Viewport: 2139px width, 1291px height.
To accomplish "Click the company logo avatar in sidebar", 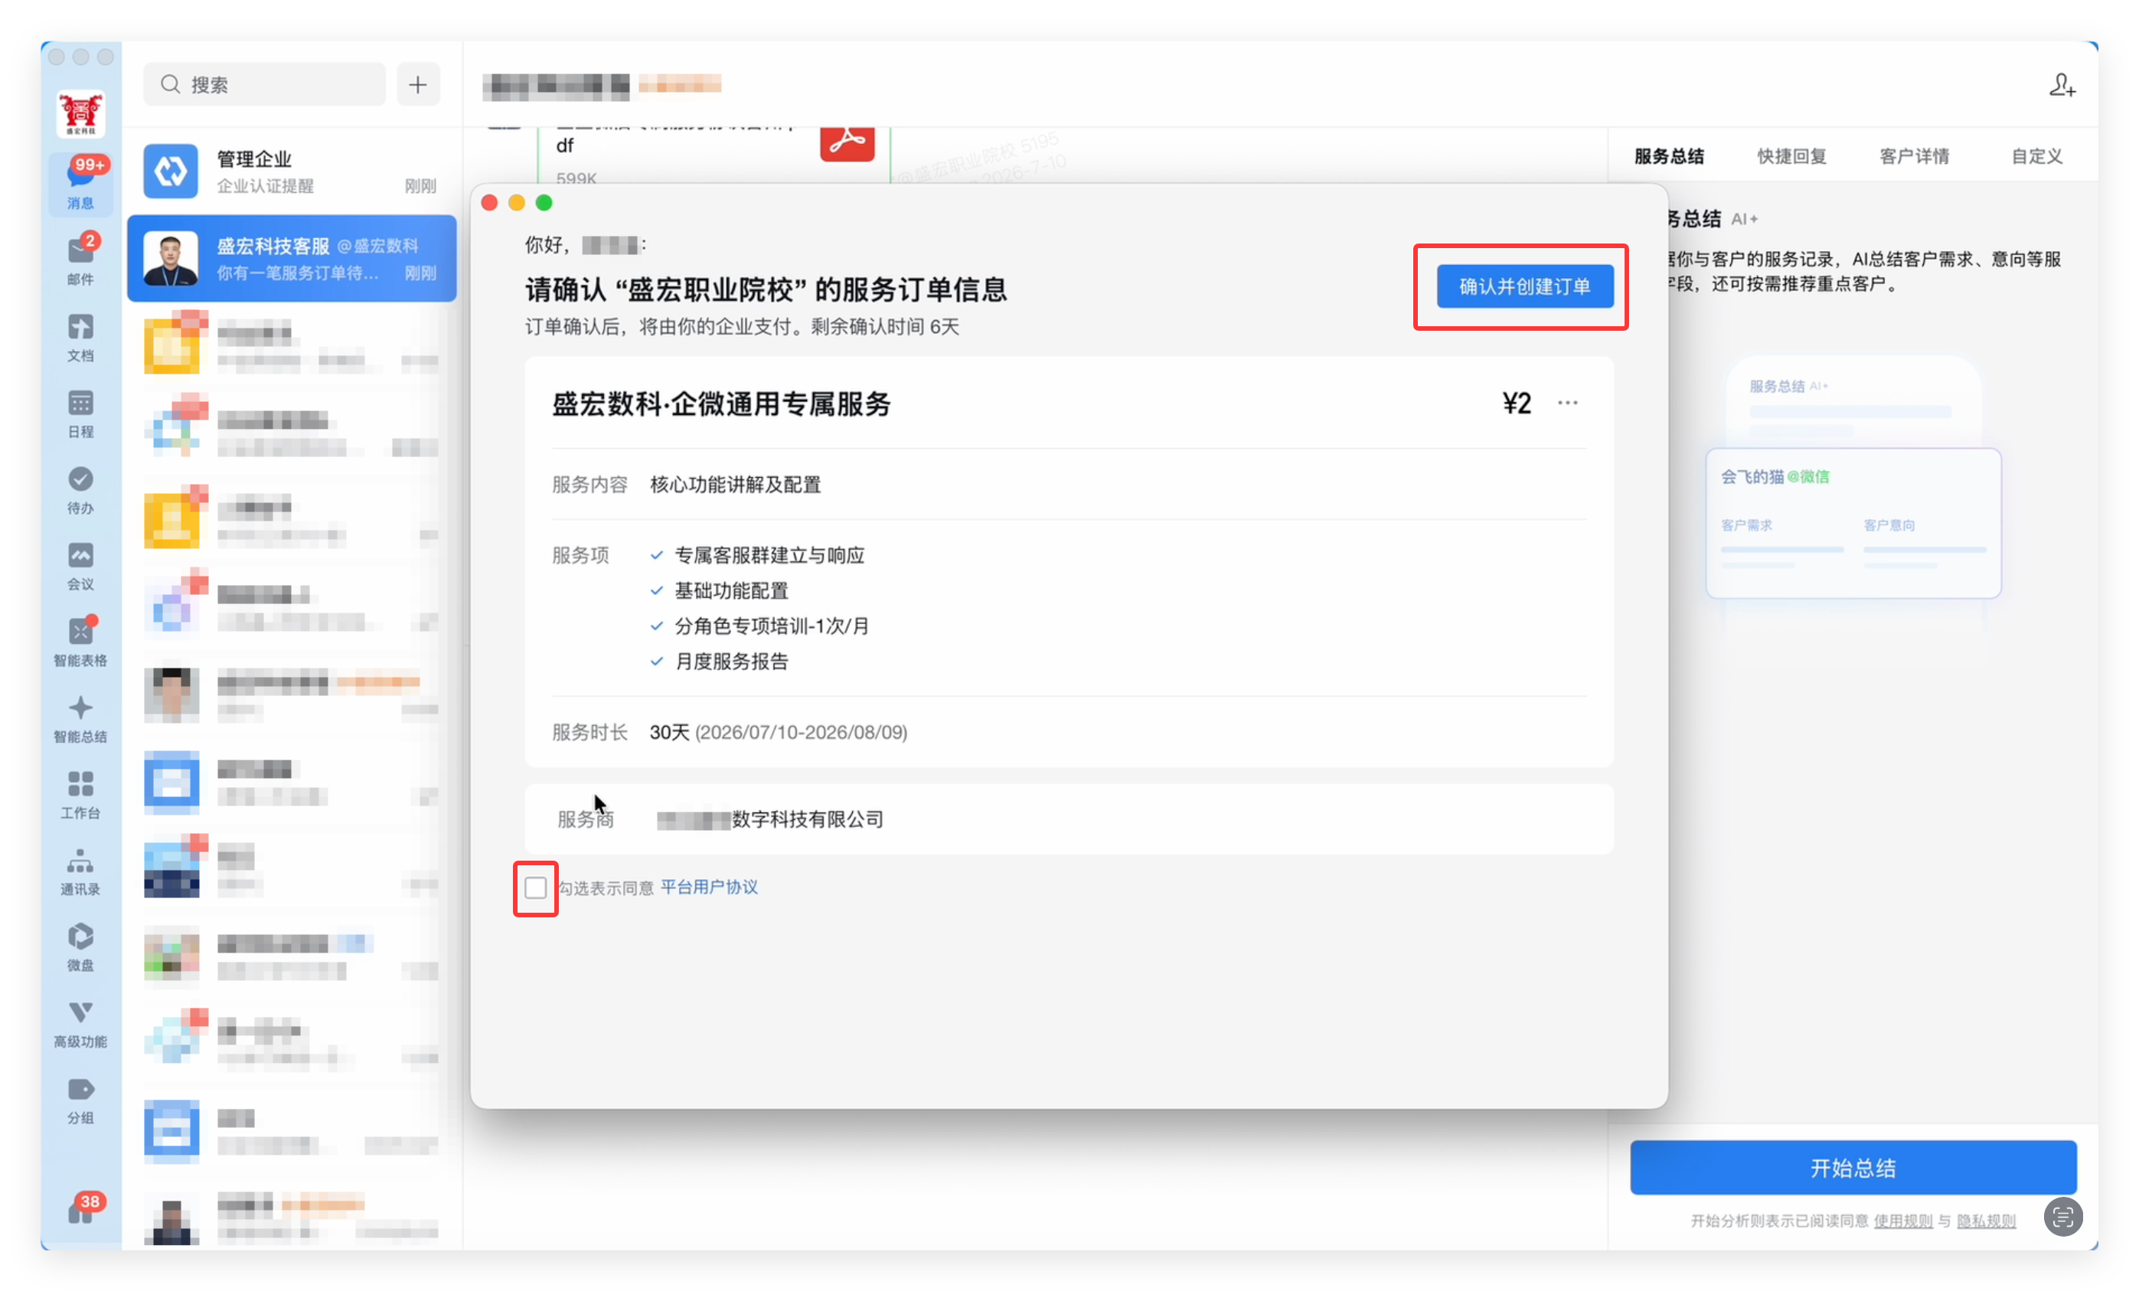I will [x=80, y=113].
